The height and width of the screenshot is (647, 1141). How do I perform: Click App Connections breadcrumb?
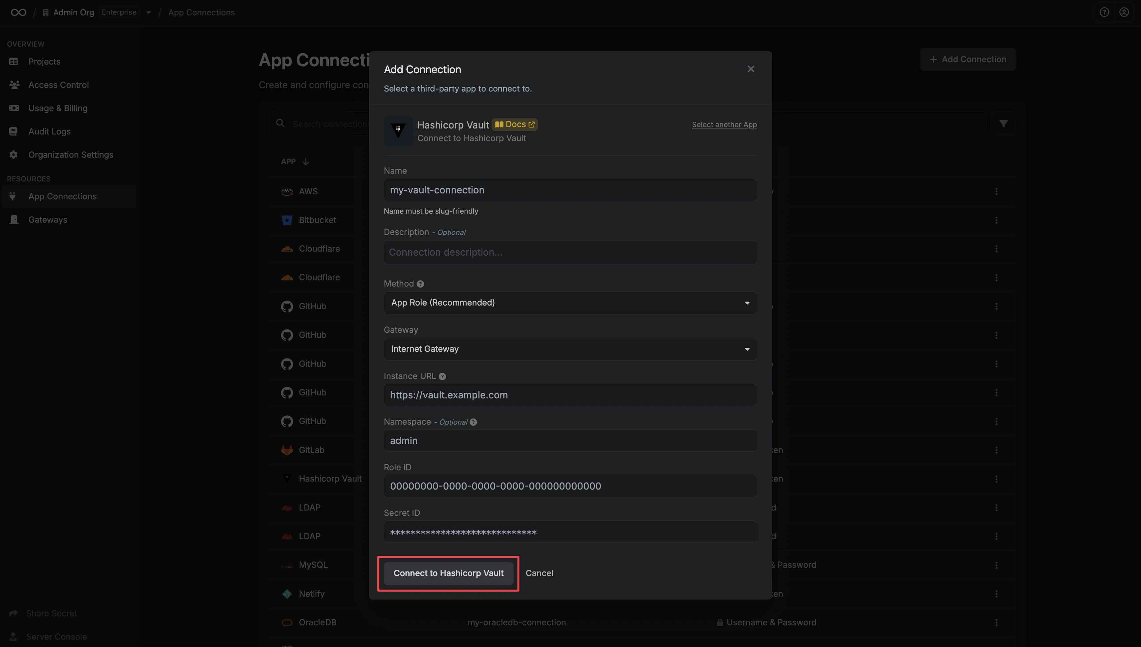[x=201, y=12]
